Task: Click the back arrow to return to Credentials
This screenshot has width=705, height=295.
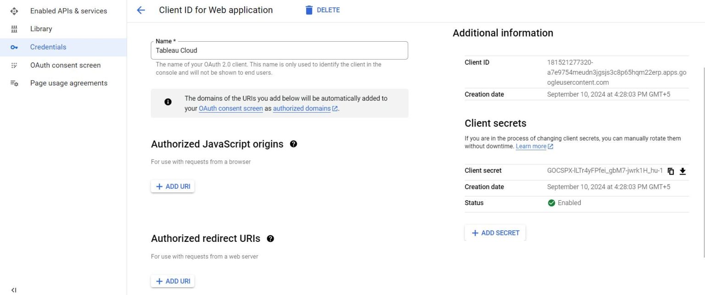Action: click(x=140, y=10)
